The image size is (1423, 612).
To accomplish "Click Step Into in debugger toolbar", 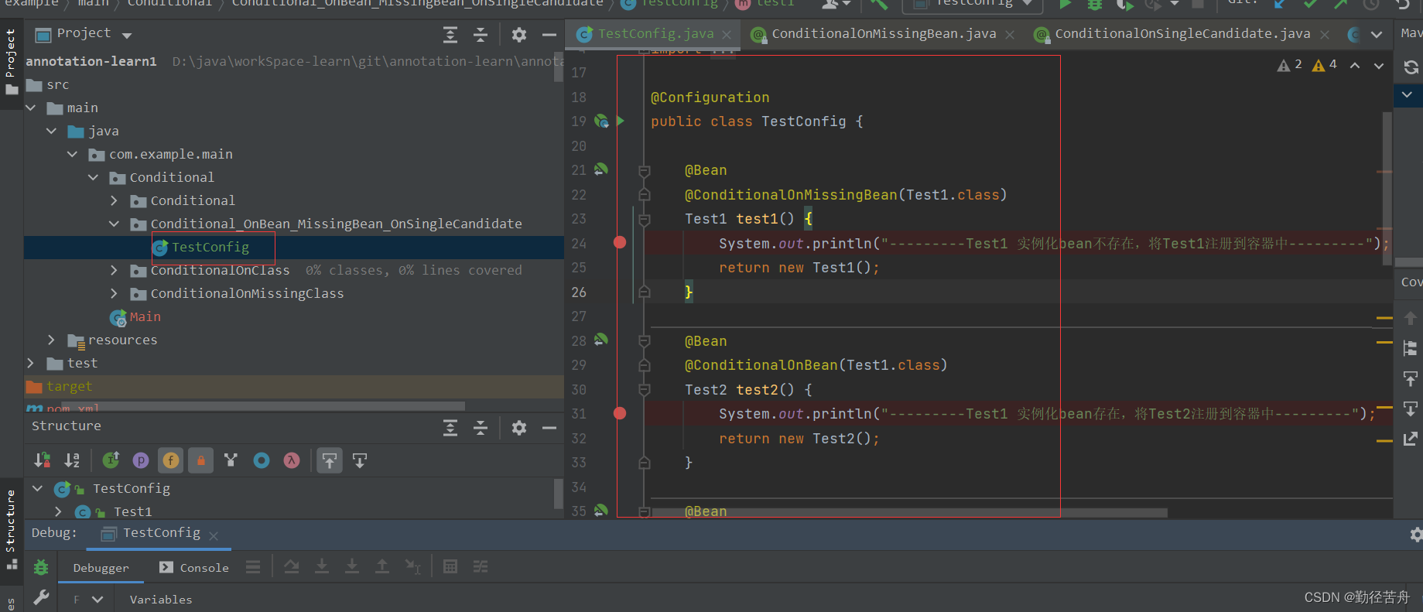I will click(322, 567).
